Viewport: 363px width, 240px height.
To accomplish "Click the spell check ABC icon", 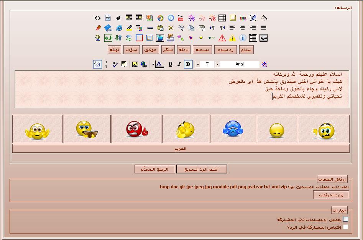I will click(x=115, y=64).
